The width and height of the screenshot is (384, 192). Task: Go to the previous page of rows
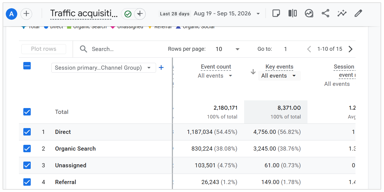tap(309, 49)
